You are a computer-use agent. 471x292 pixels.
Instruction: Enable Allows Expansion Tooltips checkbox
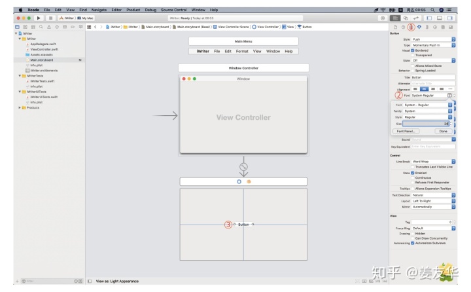(x=412, y=189)
